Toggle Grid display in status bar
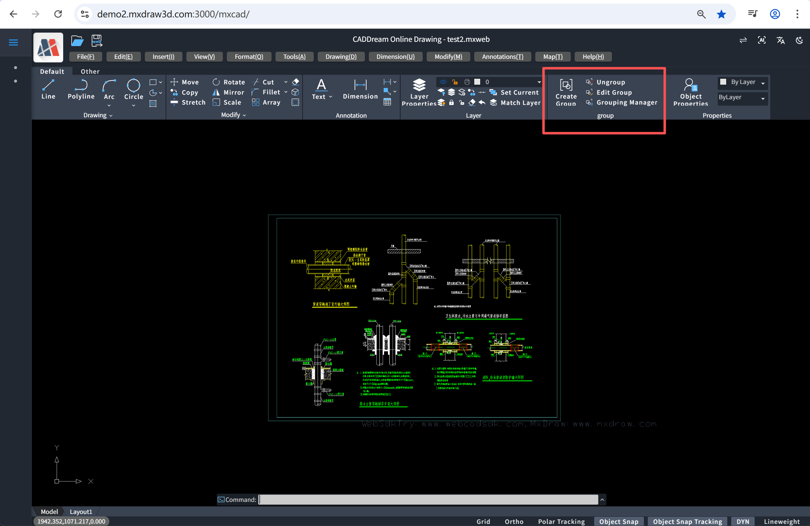This screenshot has height=526, width=810. (x=483, y=521)
